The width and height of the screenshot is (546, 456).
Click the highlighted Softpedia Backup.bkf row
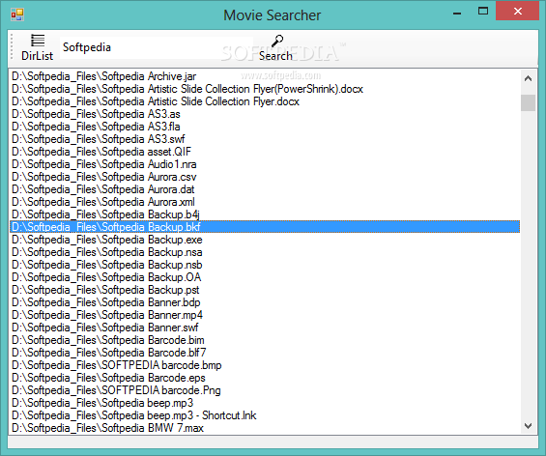click(x=265, y=227)
